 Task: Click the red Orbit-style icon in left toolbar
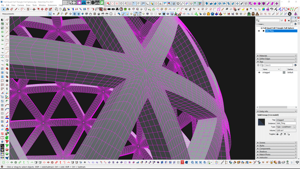[x=7, y=69]
